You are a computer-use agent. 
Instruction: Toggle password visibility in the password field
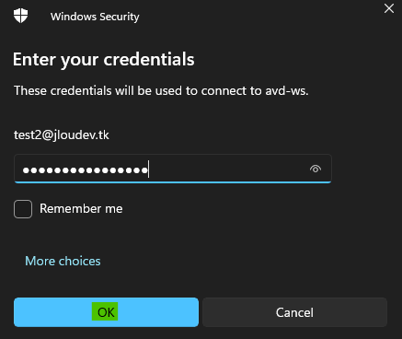point(316,169)
